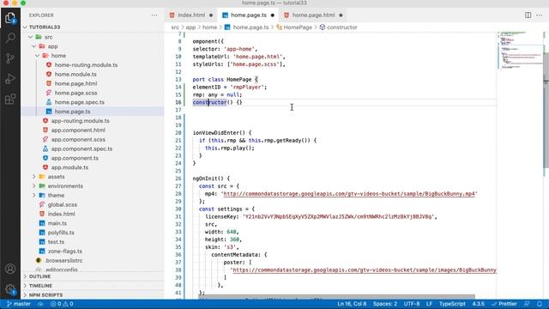549x309 pixels.
Task: Open errors and warnings problems counter
Action: click(x=62, y=304)
